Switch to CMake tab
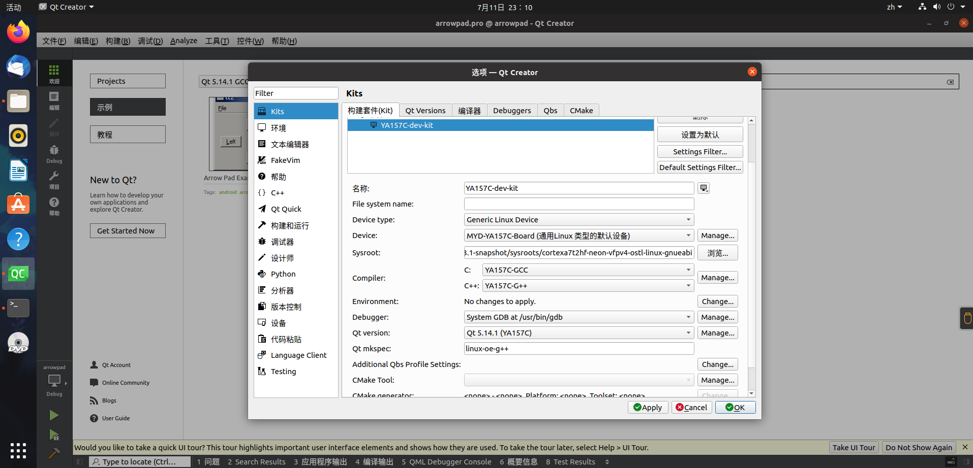 [x=582, y=111]
